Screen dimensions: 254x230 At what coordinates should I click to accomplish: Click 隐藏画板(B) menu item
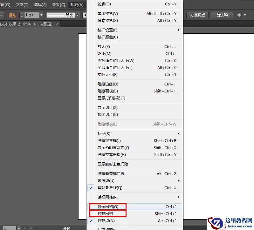[140, 91]
